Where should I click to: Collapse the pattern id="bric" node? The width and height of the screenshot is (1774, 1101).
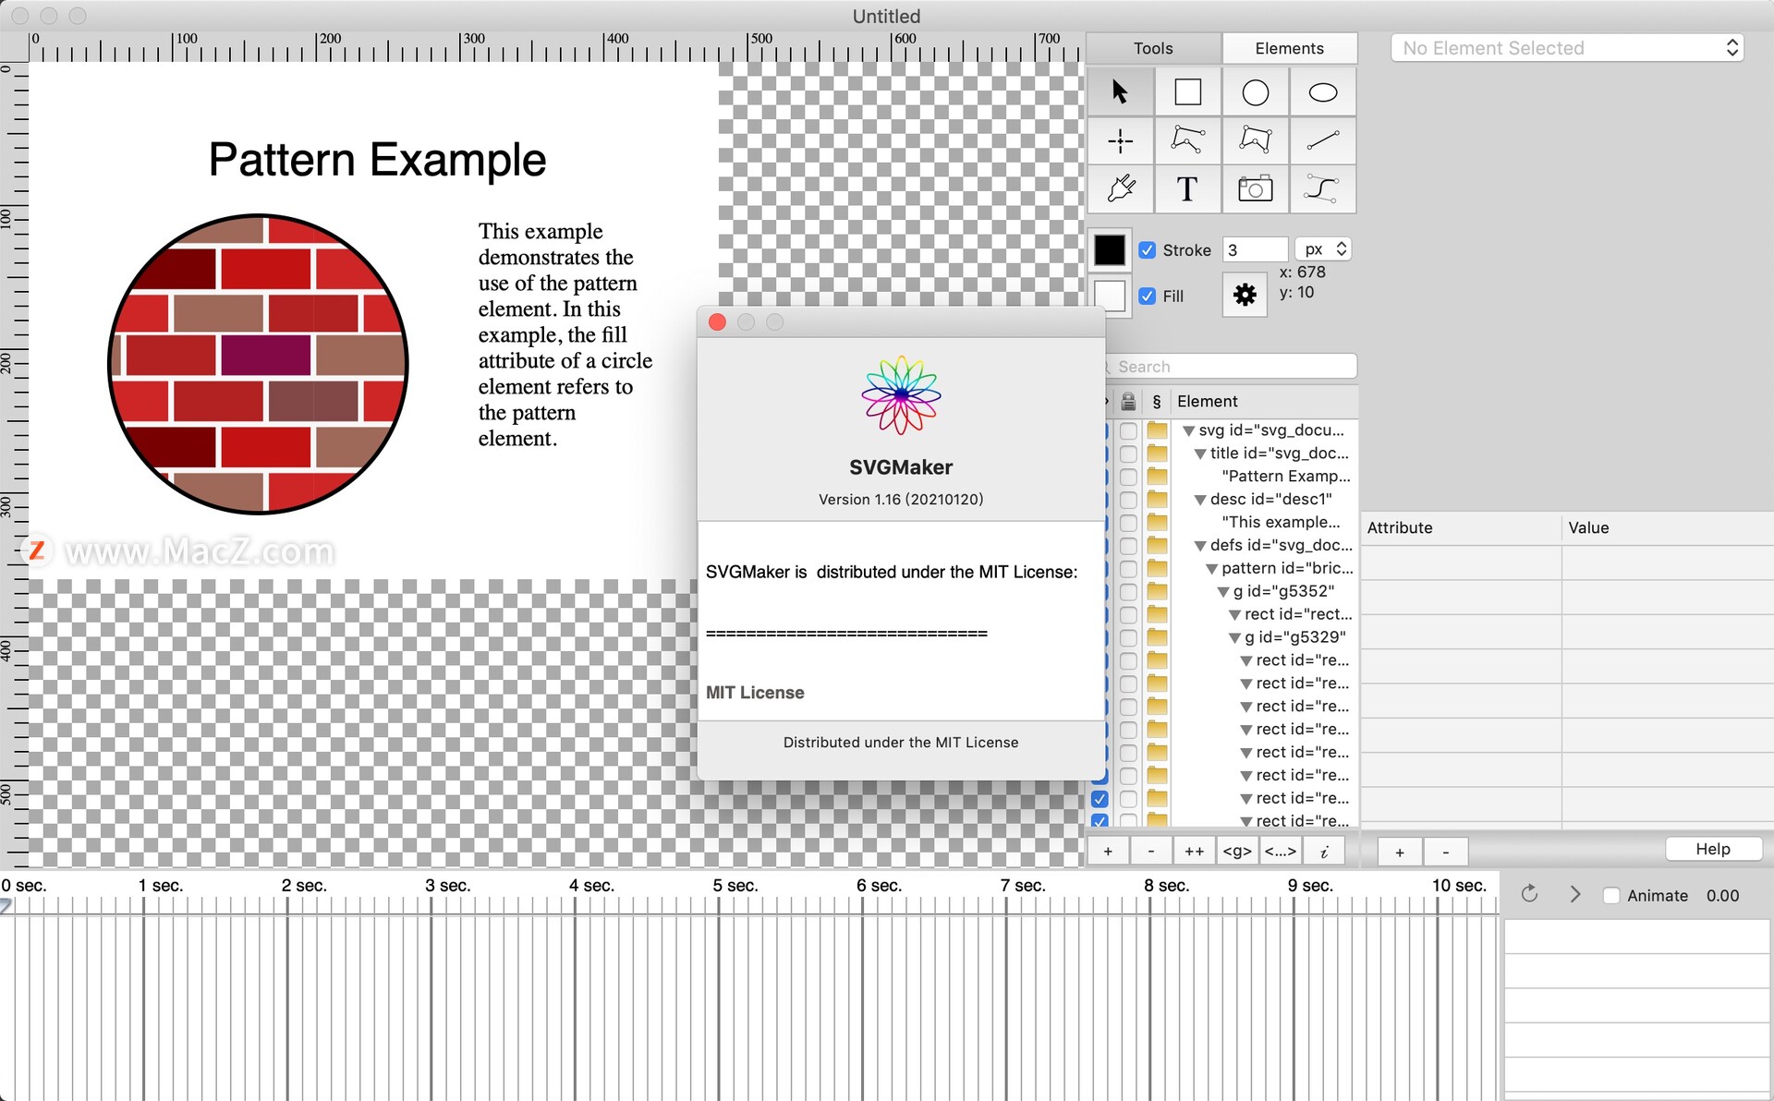tap(1211, 569)
